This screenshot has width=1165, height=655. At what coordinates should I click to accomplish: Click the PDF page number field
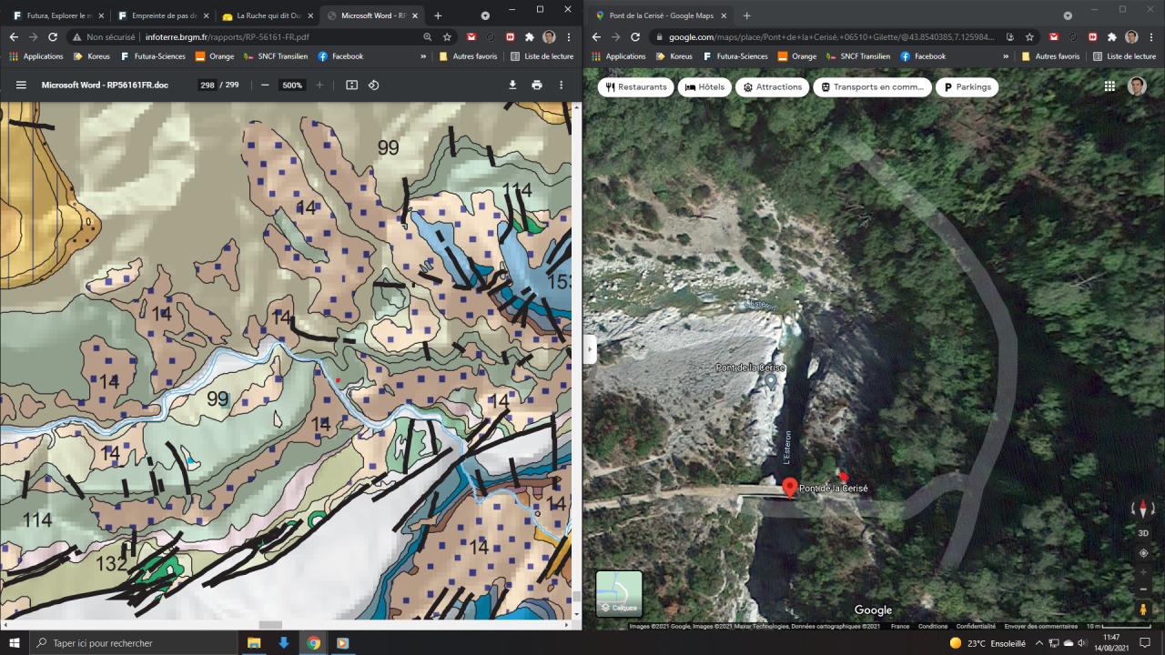[x=207, y=86]
